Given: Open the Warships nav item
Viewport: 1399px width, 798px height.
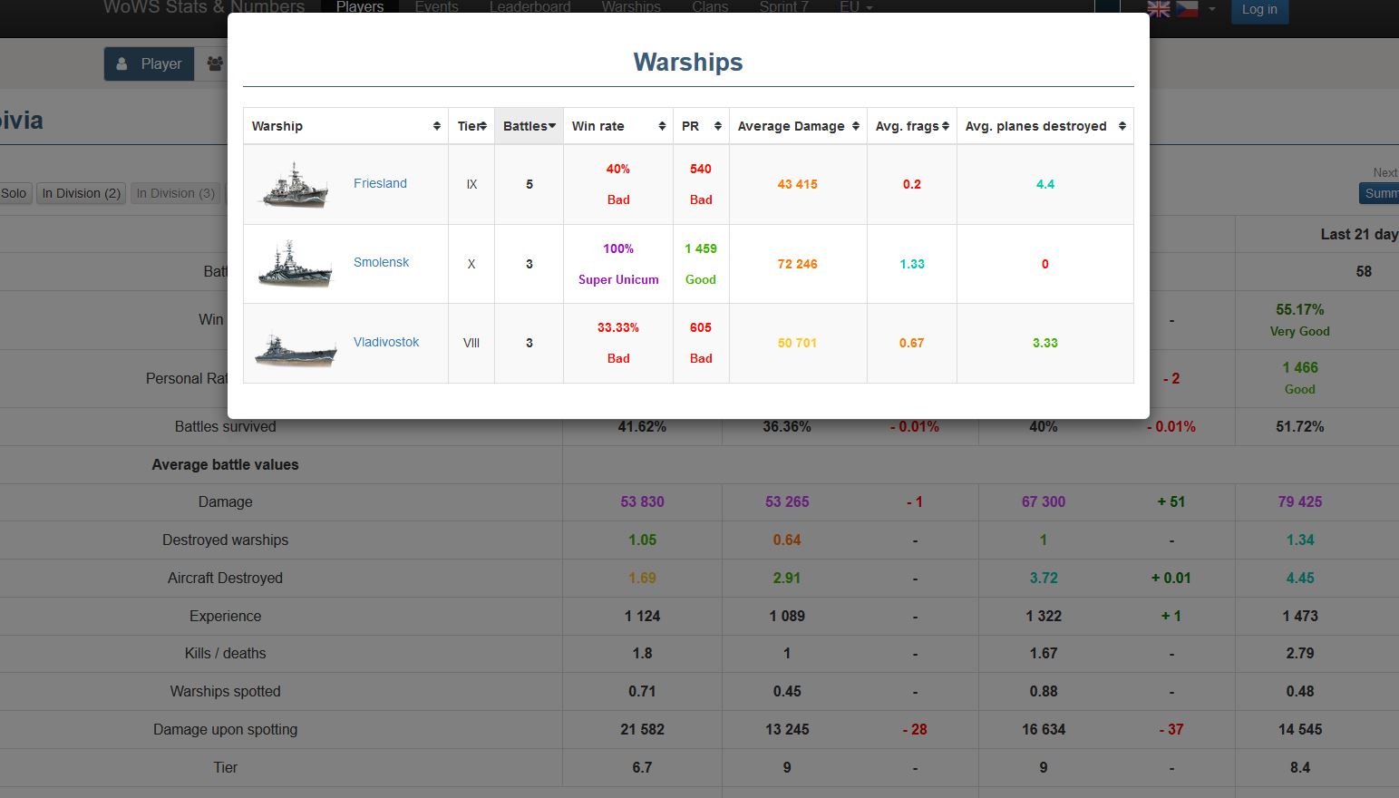Looking at the screenshot, I should (631, 7).
